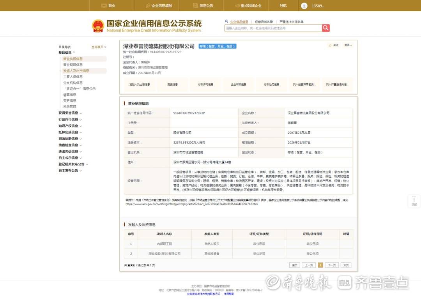Open 首页 in top navigation

pyautogui.click(x=111, y=5)
